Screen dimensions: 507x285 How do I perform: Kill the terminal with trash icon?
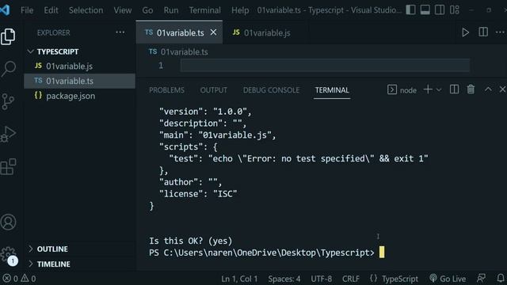click(471, 89)
